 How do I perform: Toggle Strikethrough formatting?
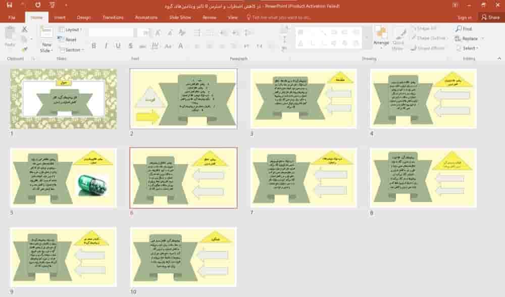143,46
